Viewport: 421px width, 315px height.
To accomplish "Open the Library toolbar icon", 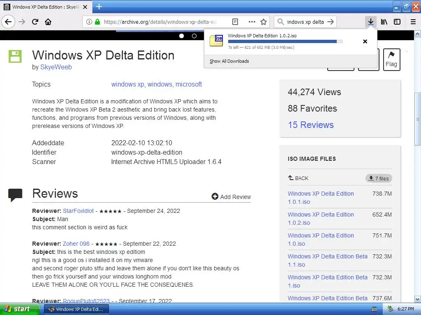I will tap(384, 22).
